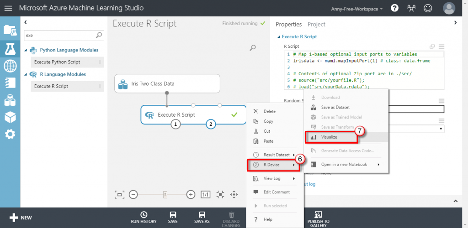
Task: Open the Settings gear sidebar icon
Action: (x=10, y=135)
